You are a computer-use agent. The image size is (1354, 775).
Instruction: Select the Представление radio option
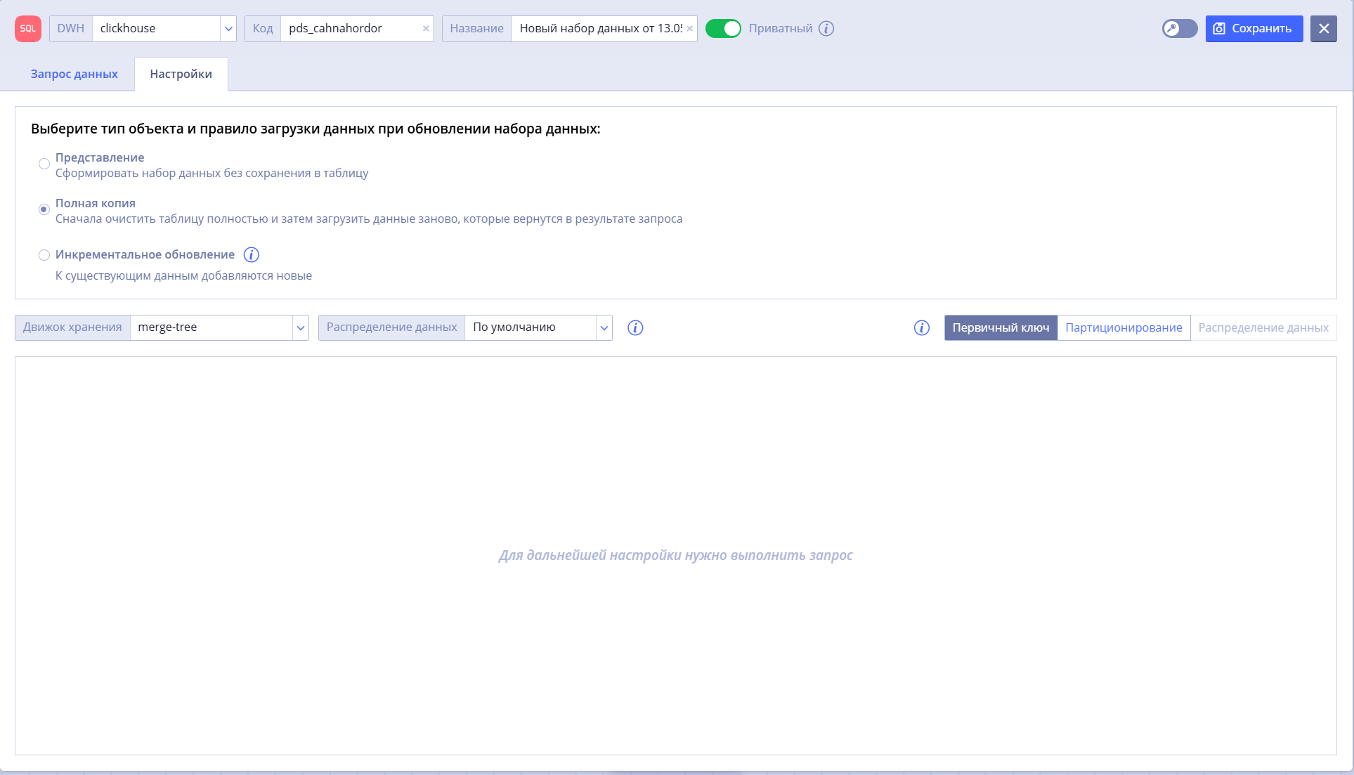(44, 164)
